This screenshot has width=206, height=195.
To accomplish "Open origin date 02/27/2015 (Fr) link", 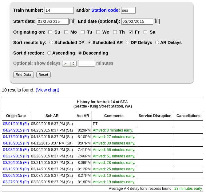I will click(x=16, y=182).
